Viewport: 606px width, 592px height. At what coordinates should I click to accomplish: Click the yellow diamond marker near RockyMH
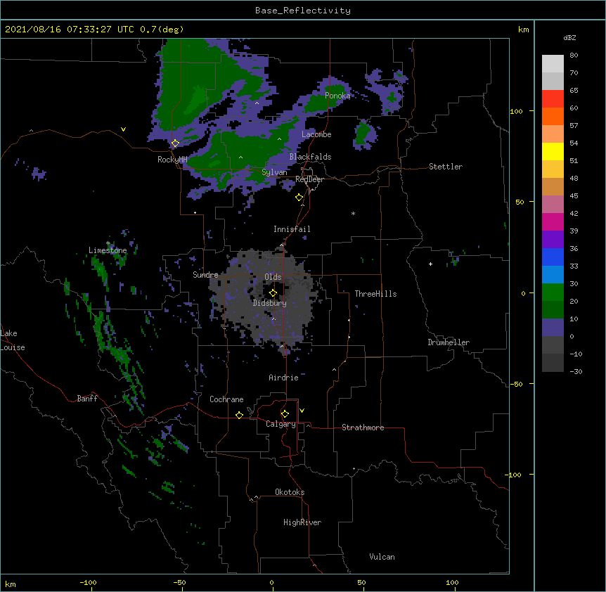point(175,143)
